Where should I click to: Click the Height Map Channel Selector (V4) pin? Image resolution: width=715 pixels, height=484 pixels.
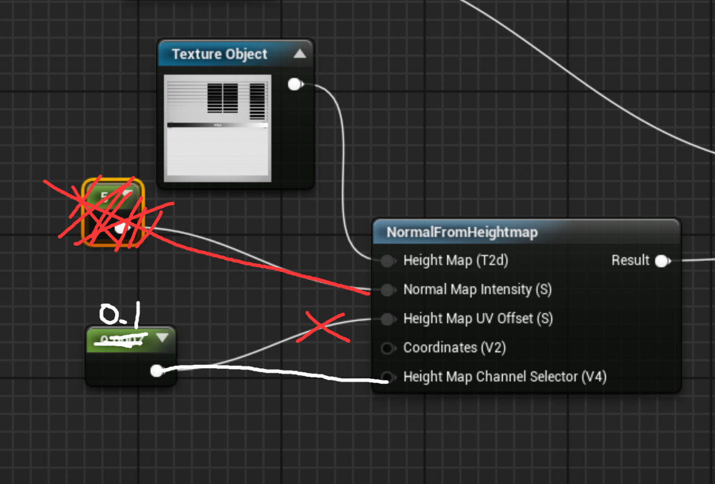coord(387,376)
